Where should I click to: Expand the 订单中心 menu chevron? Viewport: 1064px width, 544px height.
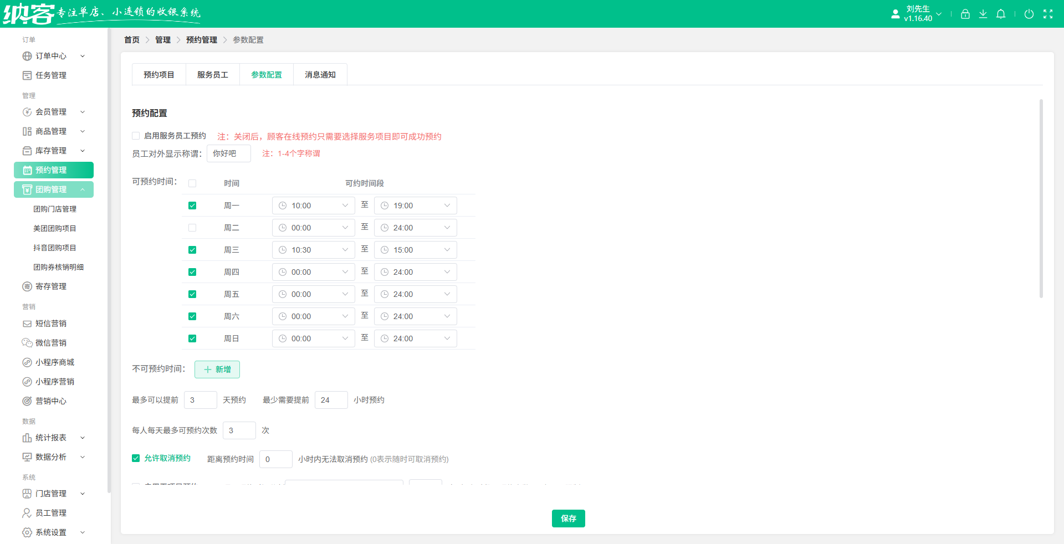[83, 56]
